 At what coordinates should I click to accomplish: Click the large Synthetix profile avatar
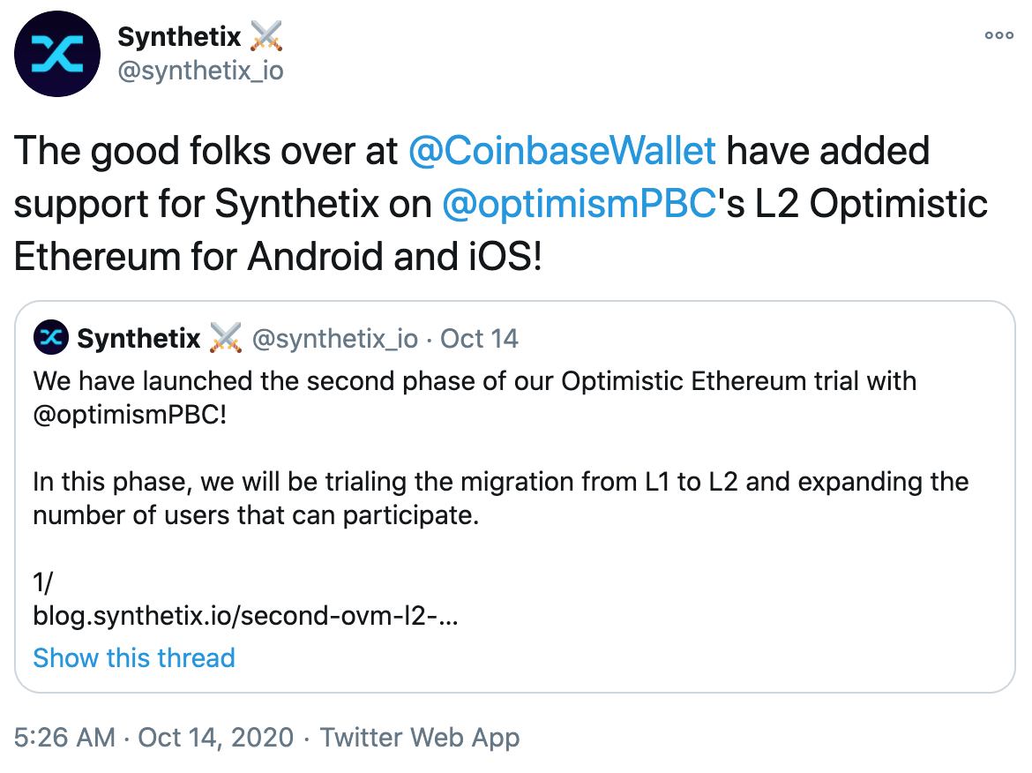(x=56, y=55)
